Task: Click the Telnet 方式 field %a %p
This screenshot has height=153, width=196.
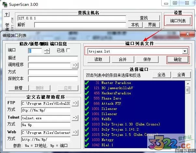Action: (46, 125)
